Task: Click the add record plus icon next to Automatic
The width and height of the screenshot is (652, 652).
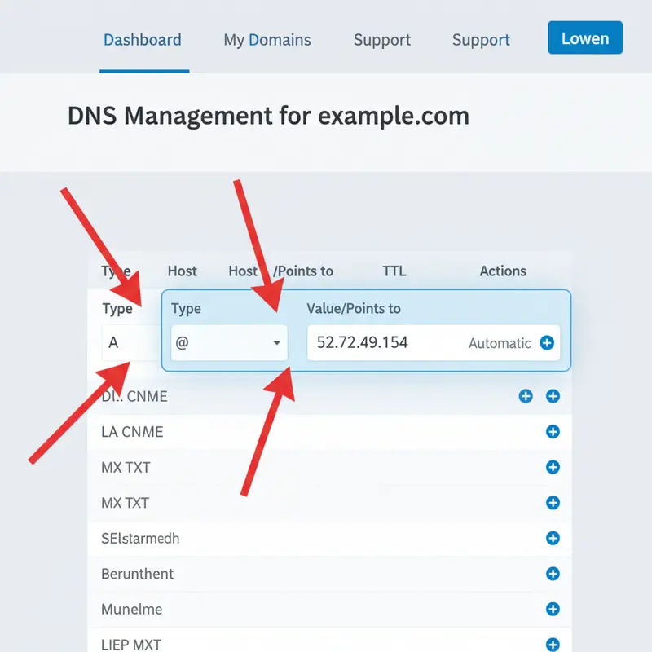Action: point(547,342)
